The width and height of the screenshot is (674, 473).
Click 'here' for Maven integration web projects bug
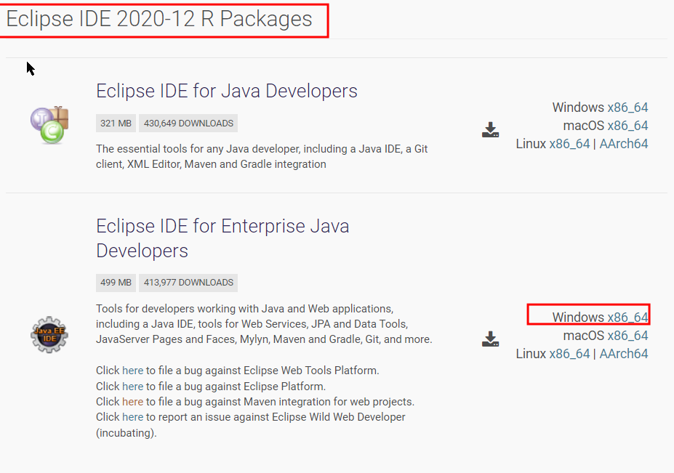tap(132, 402)
